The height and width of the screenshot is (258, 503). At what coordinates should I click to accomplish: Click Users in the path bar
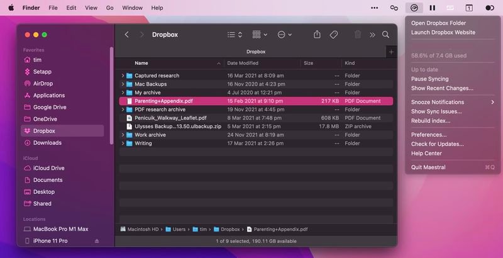[175, 230]
